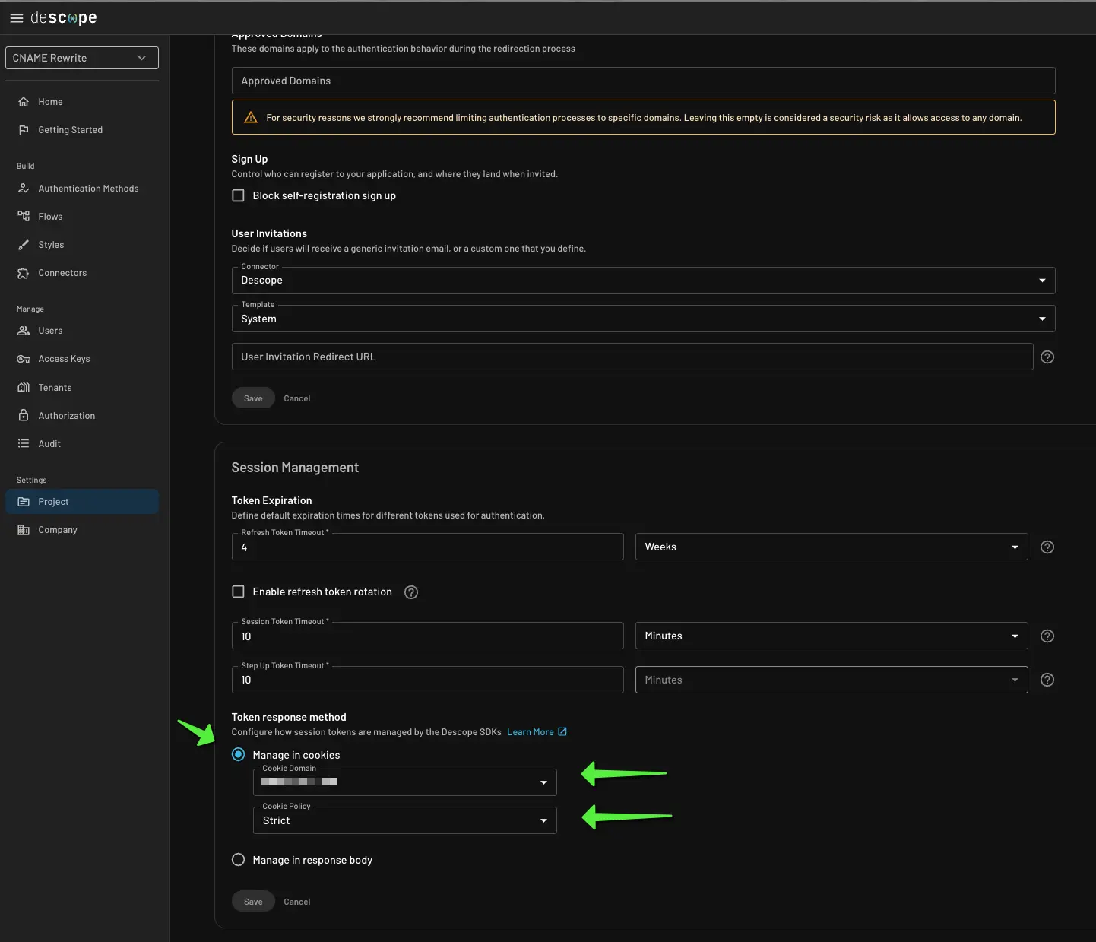Click the Project settings icon
This screenshot has width=1096, height=942.
click(24, 502)
